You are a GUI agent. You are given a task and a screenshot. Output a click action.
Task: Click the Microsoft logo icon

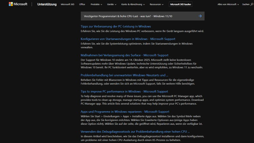[x=11, y=4]
